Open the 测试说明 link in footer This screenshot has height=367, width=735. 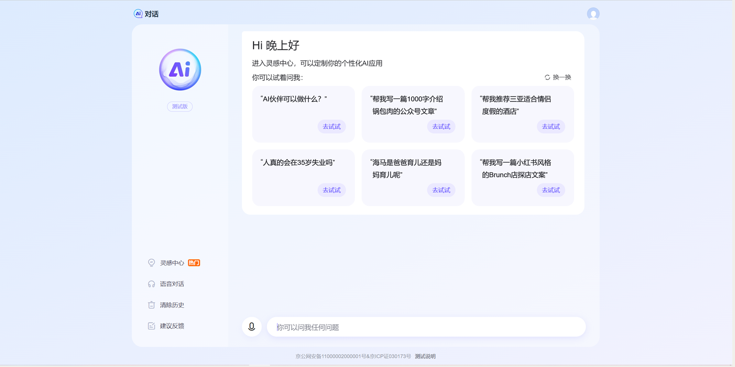click(x=425, y=357)
